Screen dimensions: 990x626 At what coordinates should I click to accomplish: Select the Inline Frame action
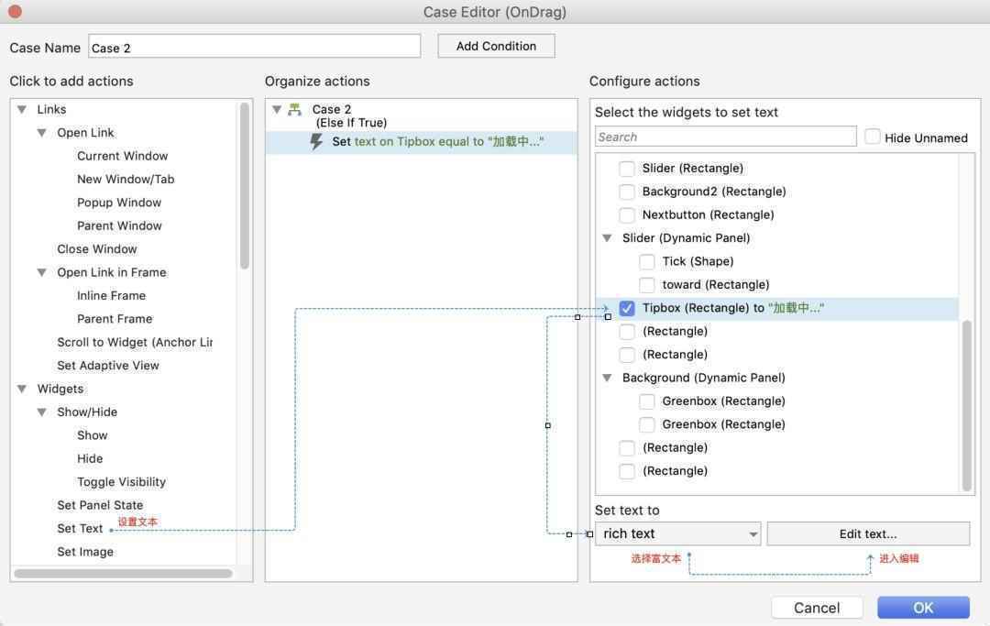pyautogui.click(x=111, y=296)
